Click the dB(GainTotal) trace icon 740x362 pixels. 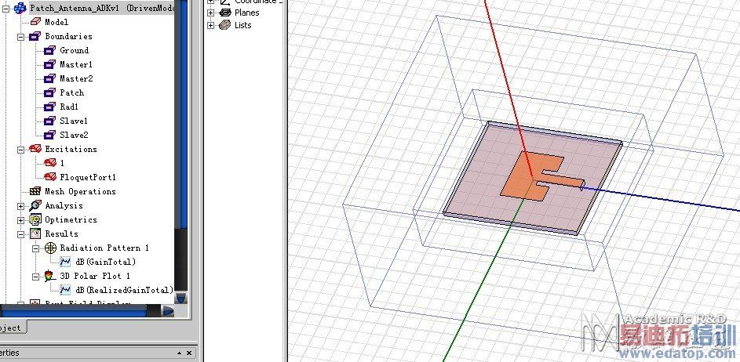[x=65, y=262]
